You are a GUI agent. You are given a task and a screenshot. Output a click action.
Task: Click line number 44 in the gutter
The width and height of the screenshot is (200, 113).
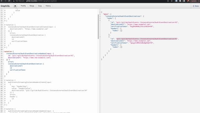click(2, 78)
